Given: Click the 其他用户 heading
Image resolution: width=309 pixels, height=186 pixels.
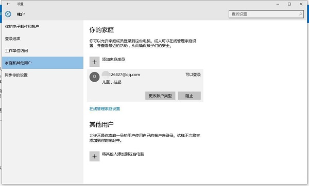Looking at the screenshot, I should coord(101,124).
